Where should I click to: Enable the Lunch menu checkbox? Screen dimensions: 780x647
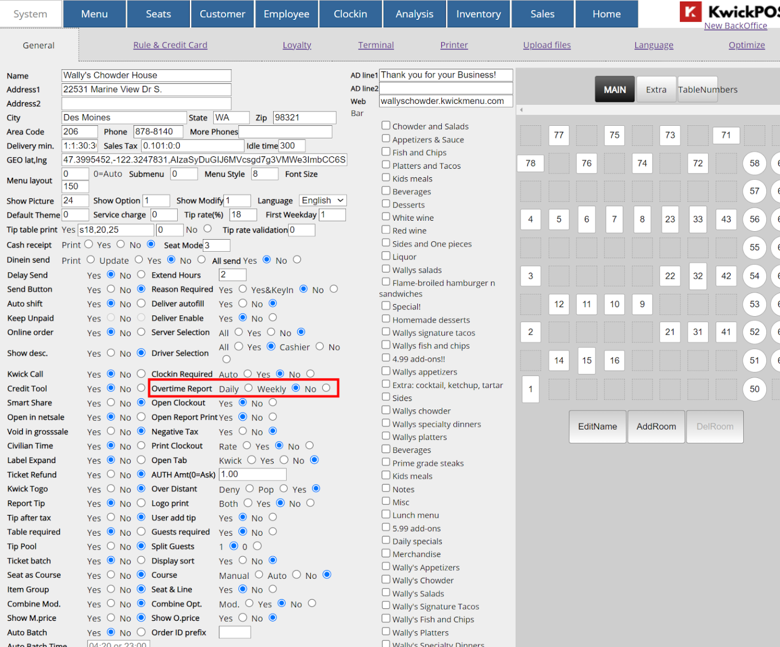[x=386, y=514]
